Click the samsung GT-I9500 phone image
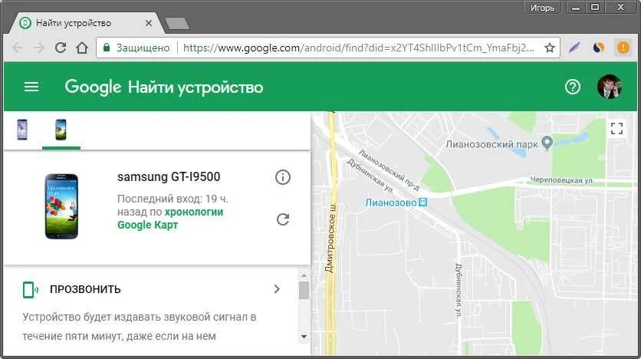Screen dimensions: 641x359 coord(61,206)
